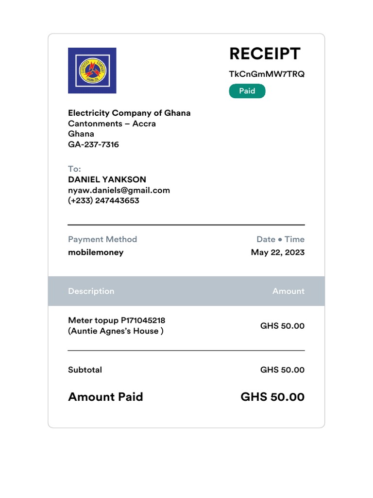Click the Electricity Company of Ghana logo
Image resolution: width=373 pixels, height=498 pixels.
[x=92, y=71]
